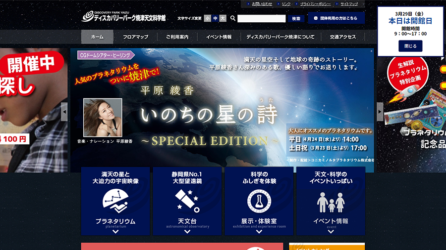Image resolution: width=446 pixels, height=250 pixels.
Task: Click the 団体利用の方はこちら button
Action: coord(336,18)
